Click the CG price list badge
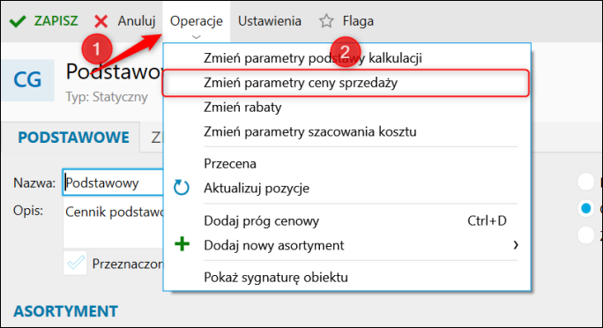Screen dimensions: 603x328 (27, 80)
